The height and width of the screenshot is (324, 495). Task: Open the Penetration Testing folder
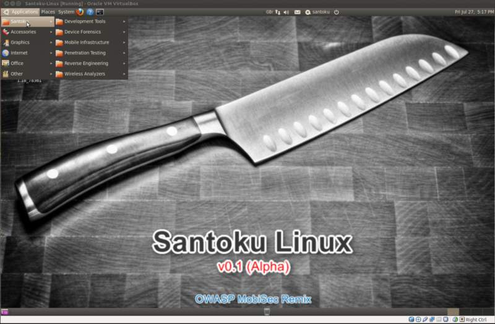click(x=91, y=53)
